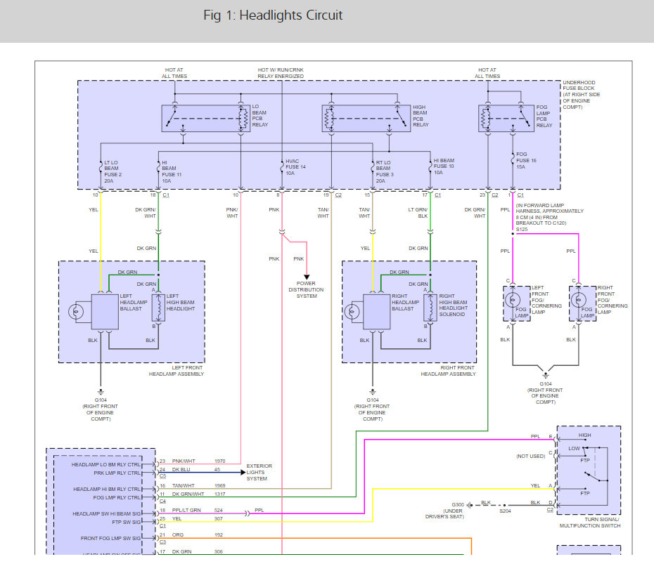Click circuit number 1970 on PNK/WHT wire
654x571 pixels.
(x=220, y=461)
